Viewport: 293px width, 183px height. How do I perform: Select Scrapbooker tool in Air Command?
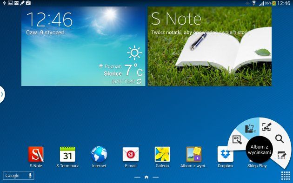point(250,129)
